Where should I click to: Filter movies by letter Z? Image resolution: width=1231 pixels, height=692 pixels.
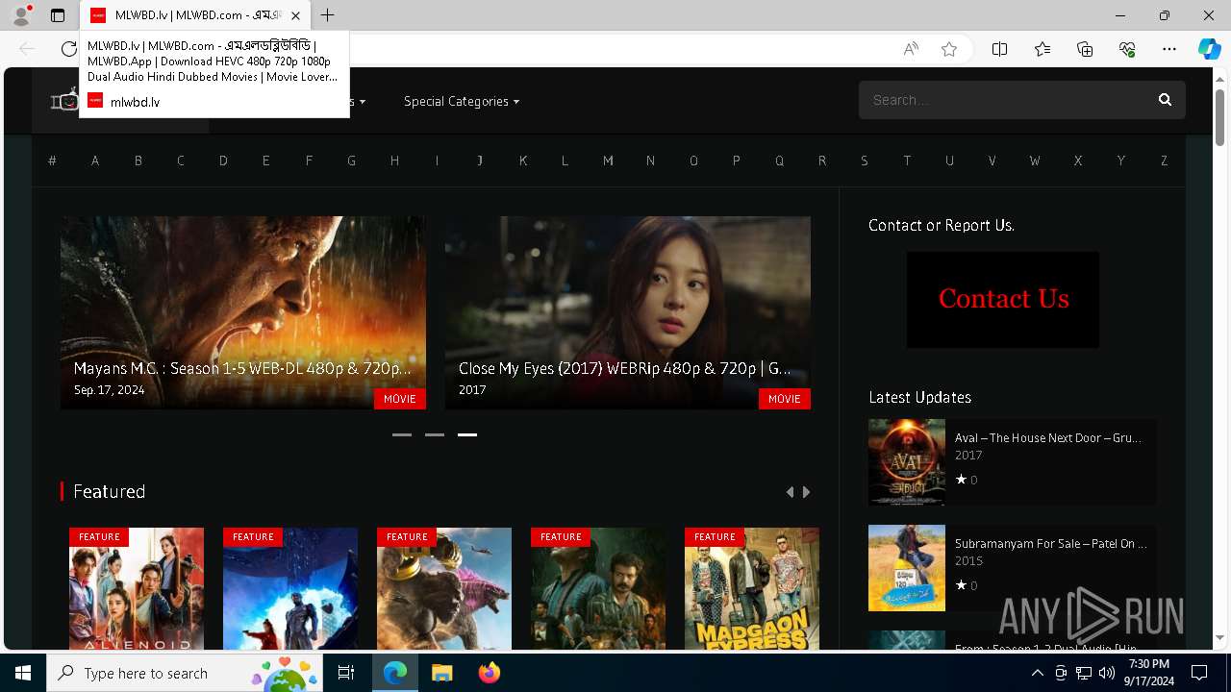point(1164,161)
